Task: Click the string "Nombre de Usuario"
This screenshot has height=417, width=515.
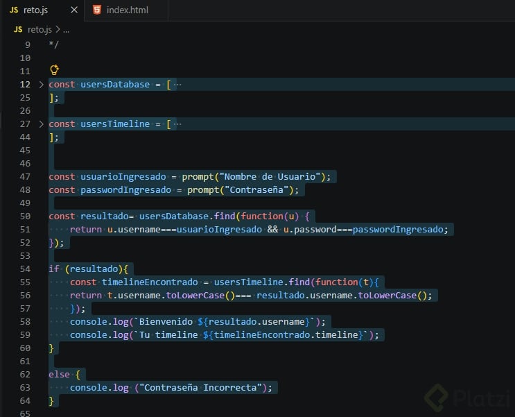Action: 270,177
